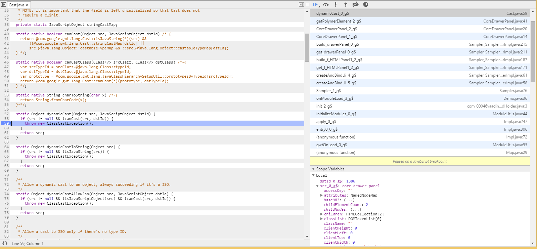Select init_2_g$ stack frame

click(x=420, y=106)
